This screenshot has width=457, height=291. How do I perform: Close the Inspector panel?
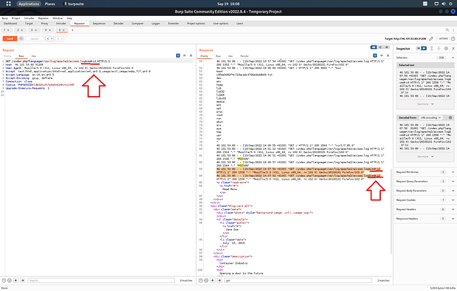tap(453, 48)
